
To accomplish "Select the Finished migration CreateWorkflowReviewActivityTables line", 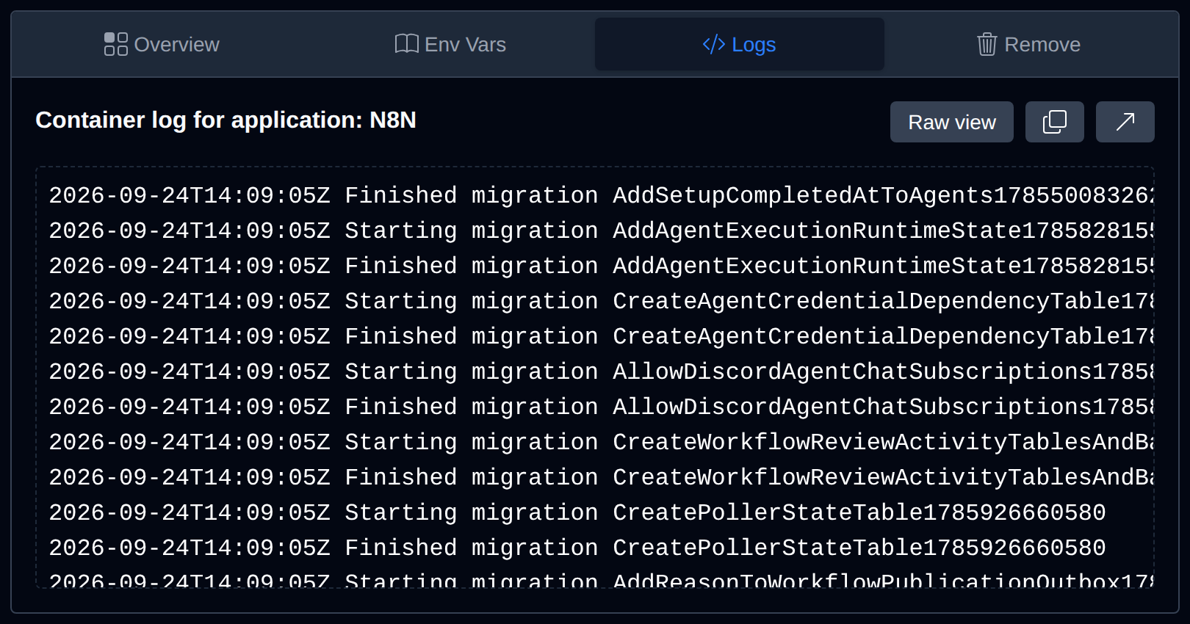I will click(x=601, y=477).
